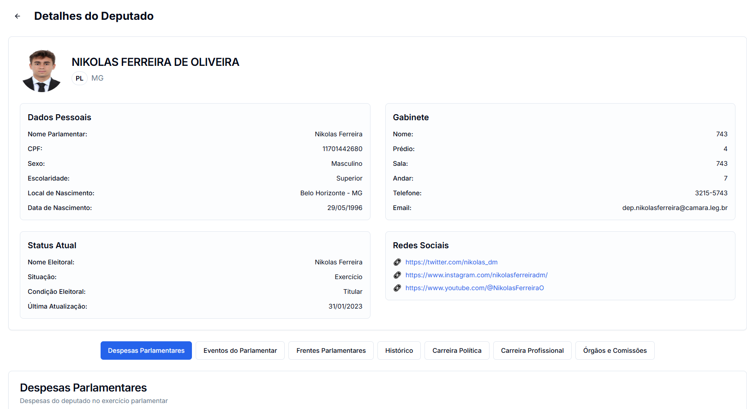Click the PL party badge

pos(79,78)
